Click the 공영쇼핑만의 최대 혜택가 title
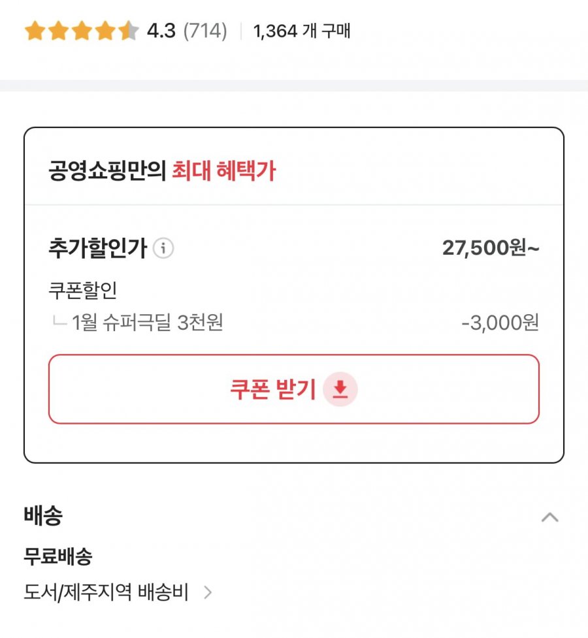This screenshot has width=588, height=638. [162, 171]
